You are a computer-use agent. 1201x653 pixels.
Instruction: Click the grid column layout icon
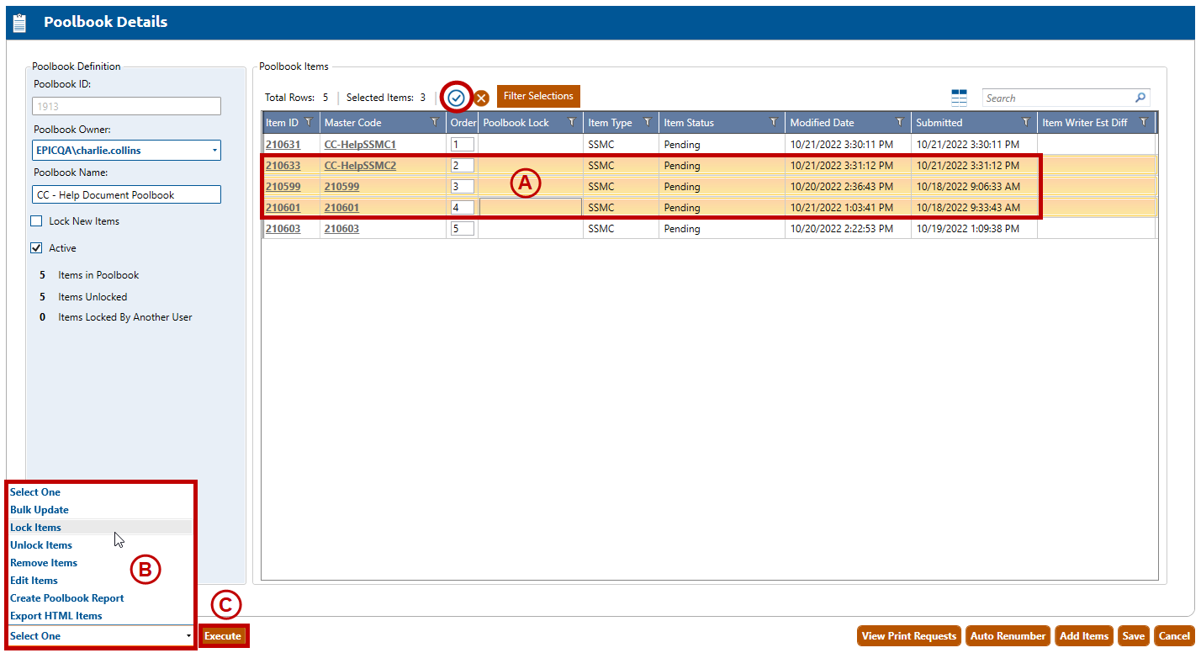(959, 98)
